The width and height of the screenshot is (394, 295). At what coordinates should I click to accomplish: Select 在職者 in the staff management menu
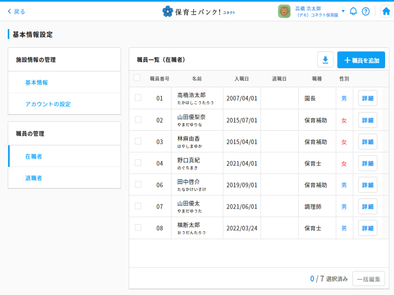[34, 156]
